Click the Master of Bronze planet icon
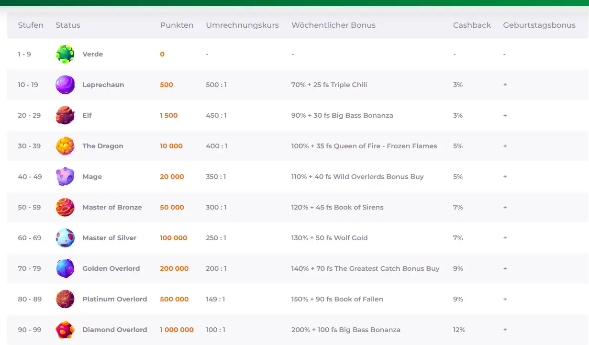The height and width of the screenshot is (345, 589). 65,207
